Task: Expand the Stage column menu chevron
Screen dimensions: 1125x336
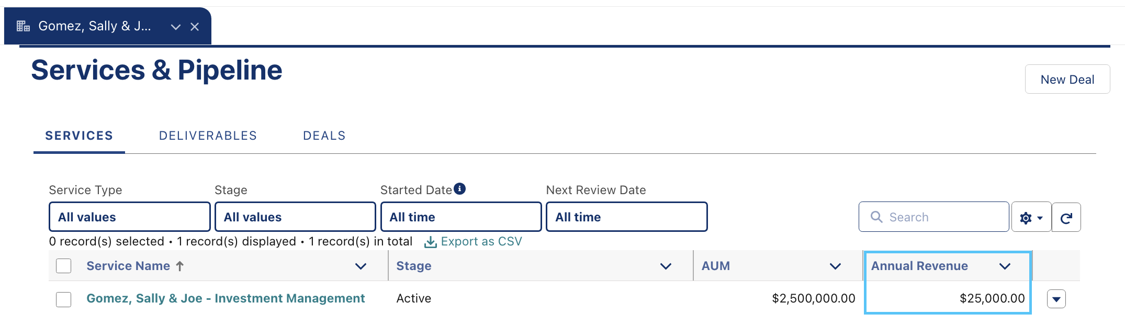Action: [666, 266]
